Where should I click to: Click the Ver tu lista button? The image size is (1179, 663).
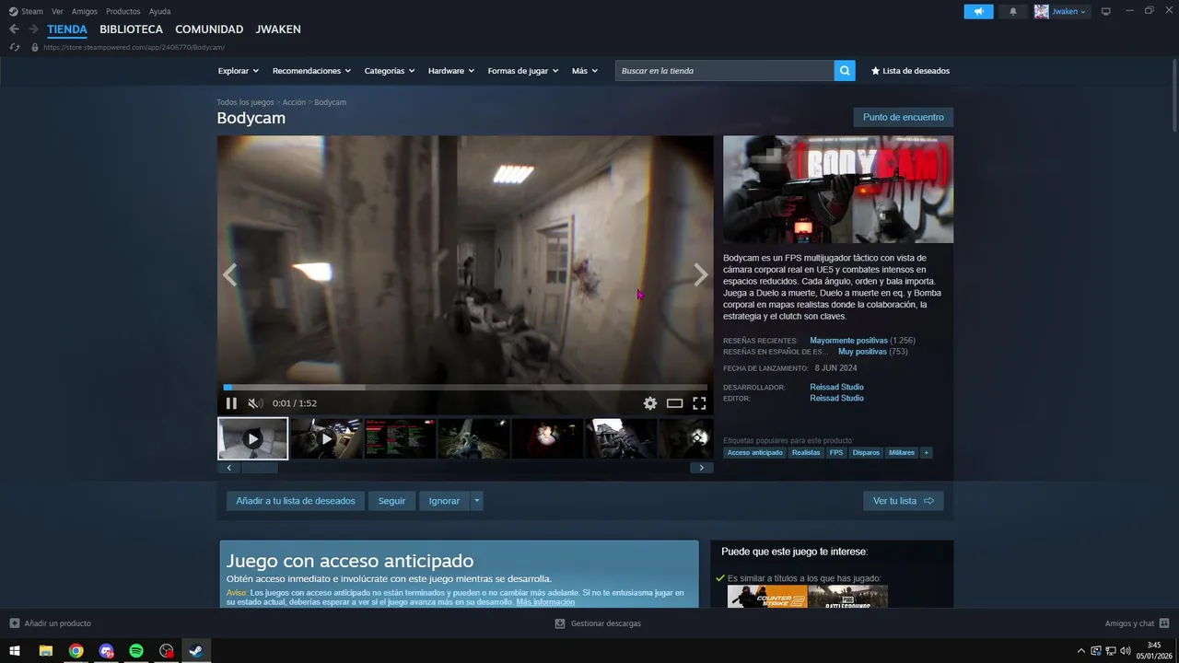click(904, 501)
